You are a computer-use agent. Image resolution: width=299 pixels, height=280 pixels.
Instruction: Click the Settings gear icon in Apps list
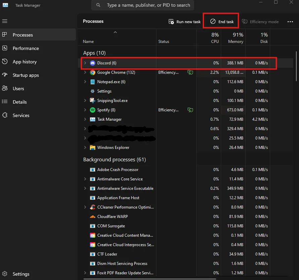tap(93, 91)
